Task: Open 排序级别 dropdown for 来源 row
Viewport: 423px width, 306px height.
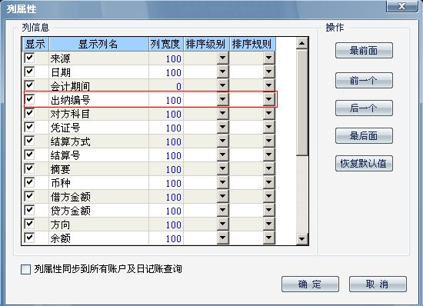Action: pyautogui.click(x=223, y=58)
